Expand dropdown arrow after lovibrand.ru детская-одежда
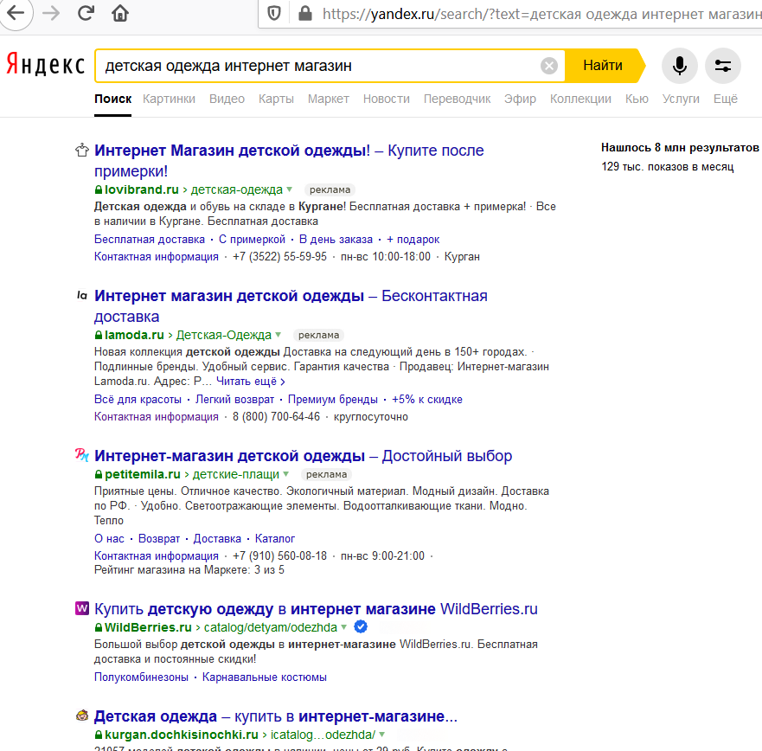This screenshot has height=751, width=762. [x=290, y=189]
